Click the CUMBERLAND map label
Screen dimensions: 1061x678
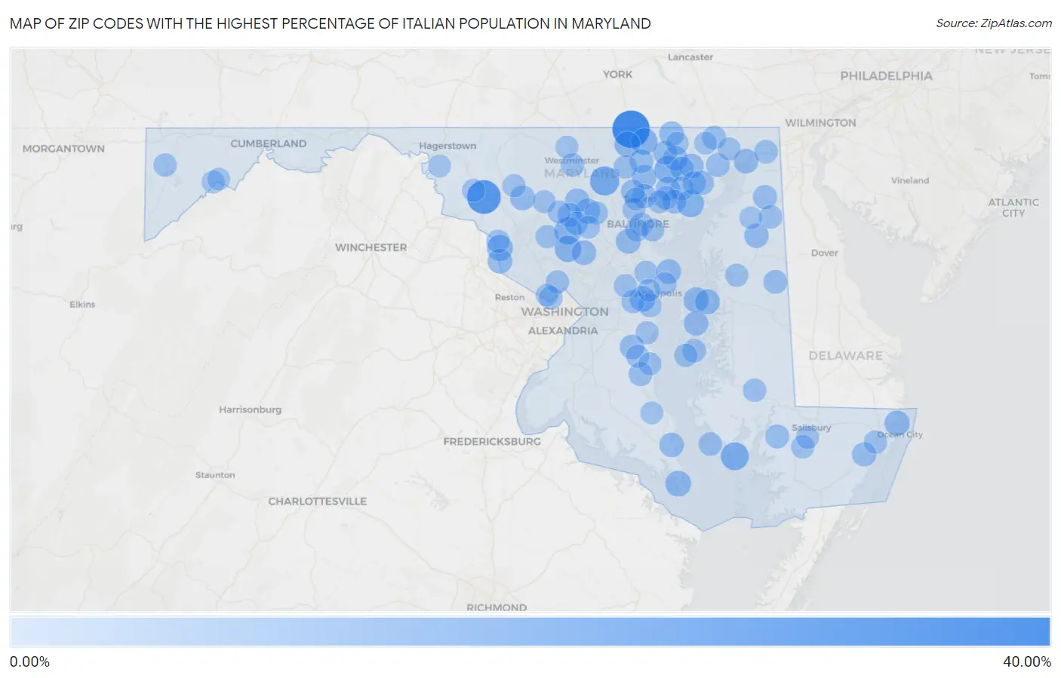(269, 143)
